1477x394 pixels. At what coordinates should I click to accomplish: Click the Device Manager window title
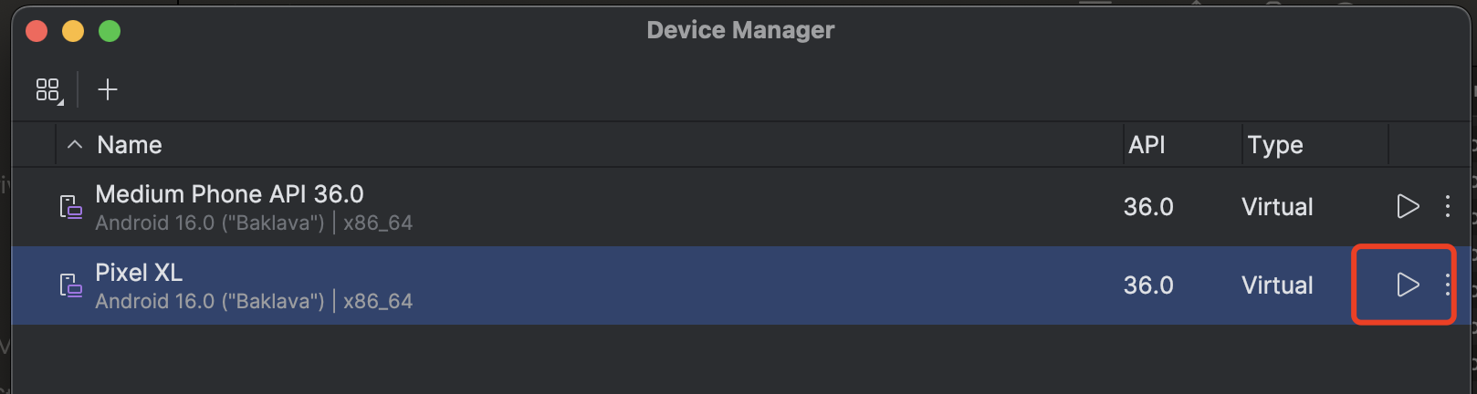pyautogui.click(x=740, y=30)
